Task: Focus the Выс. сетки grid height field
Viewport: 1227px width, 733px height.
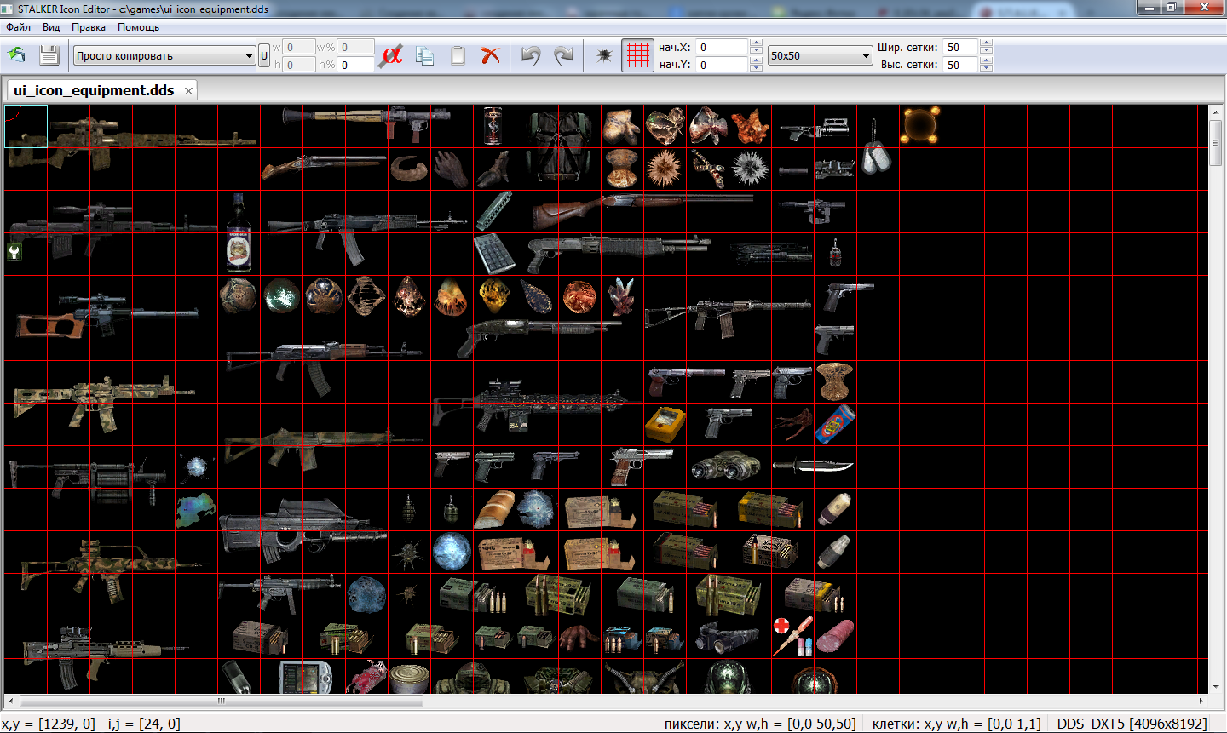Action: pos(960,65)
